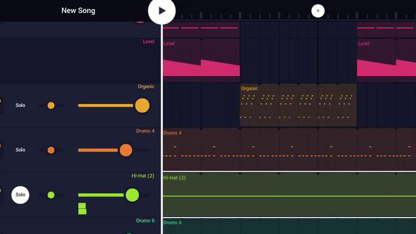
Task: Solo the Drums 4 track
Action: [20, 149]
